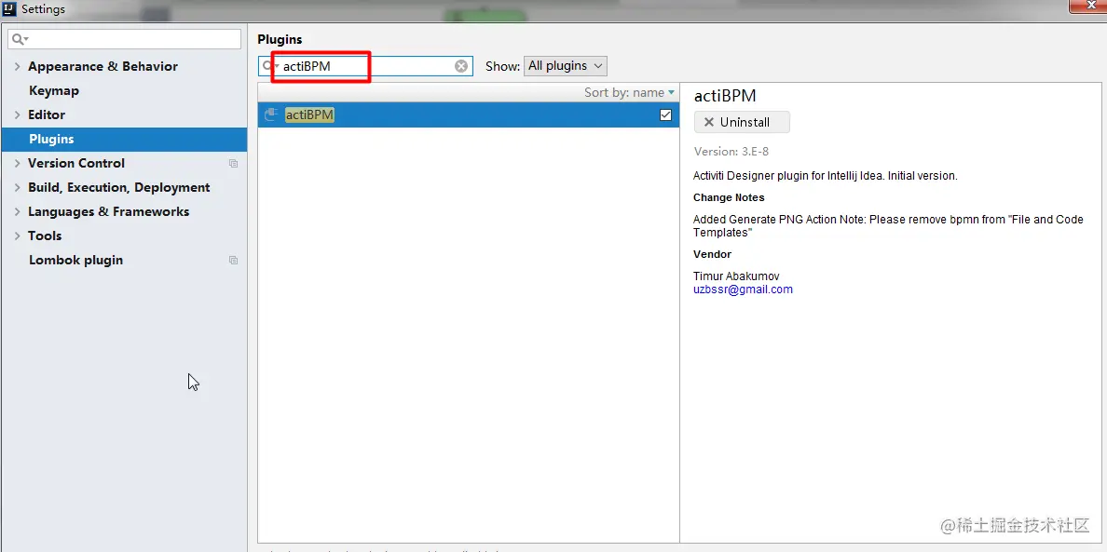Change the Sort by name ordering
The image size is (1107, 552).
coord(629,92)
